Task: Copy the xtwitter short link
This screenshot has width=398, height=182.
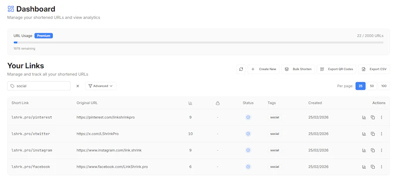Action: 373,134
